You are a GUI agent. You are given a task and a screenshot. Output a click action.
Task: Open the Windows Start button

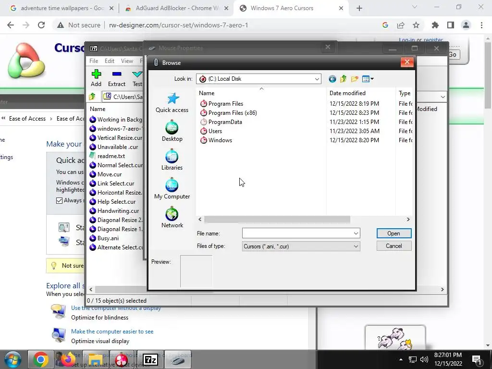12,360
